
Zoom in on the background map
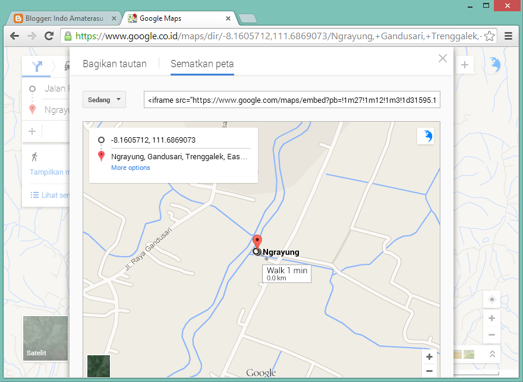pos(492,318)
